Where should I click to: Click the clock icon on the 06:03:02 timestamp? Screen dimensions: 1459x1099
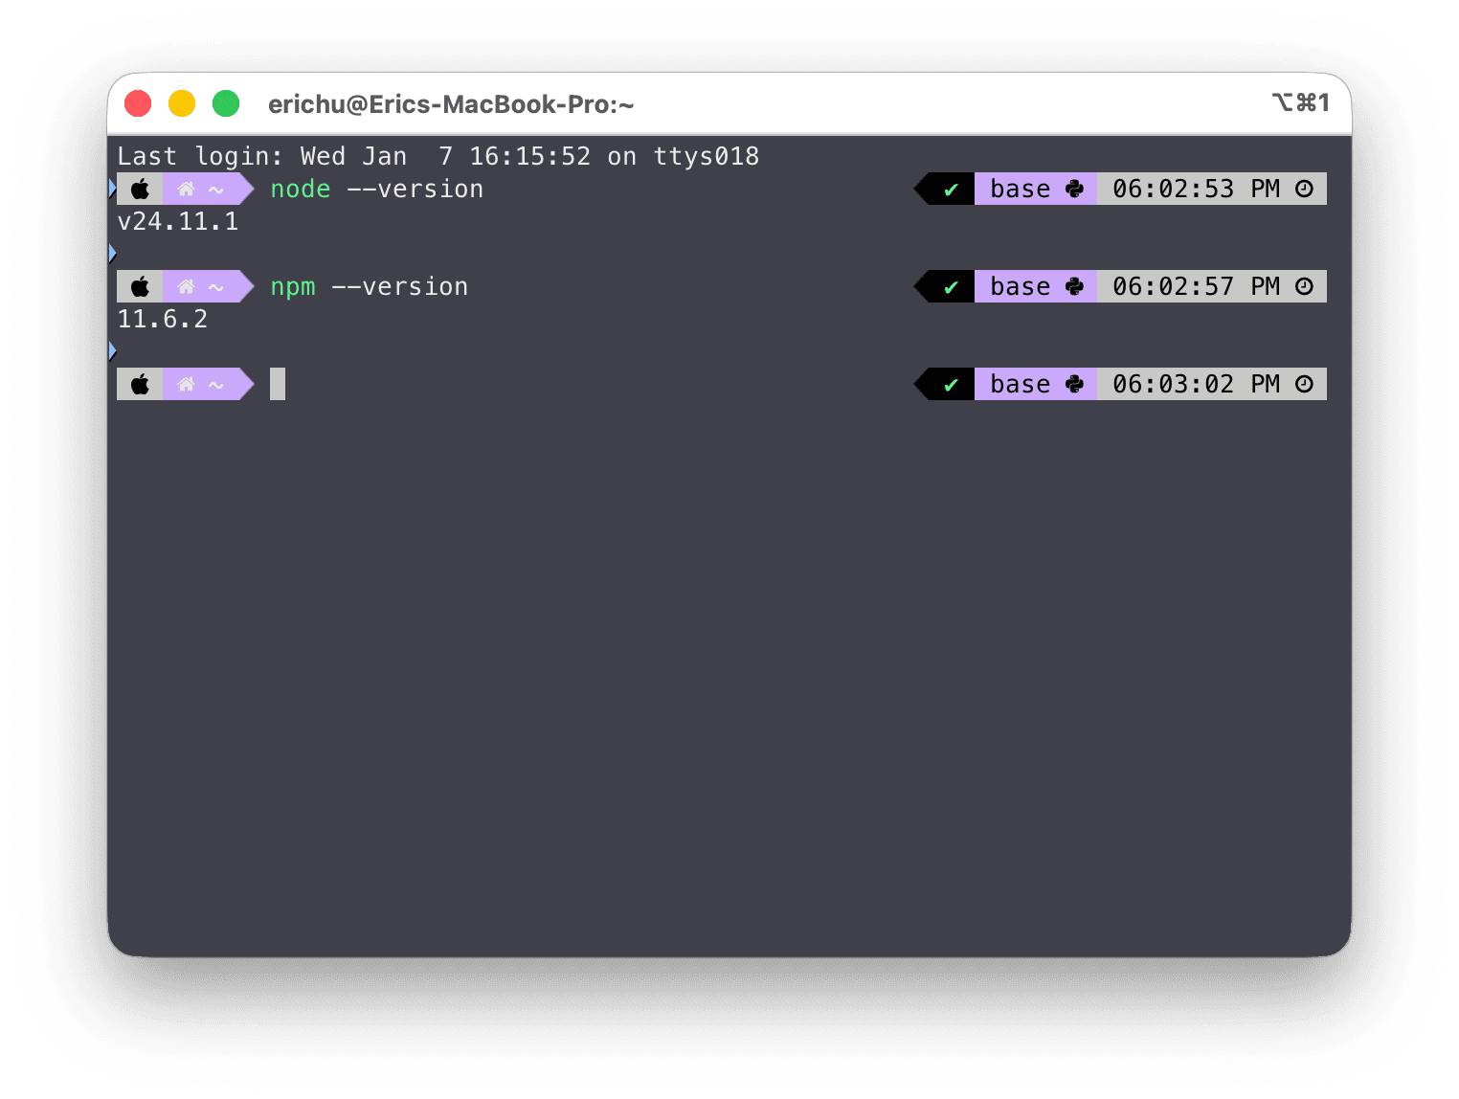coord(1305,384)
